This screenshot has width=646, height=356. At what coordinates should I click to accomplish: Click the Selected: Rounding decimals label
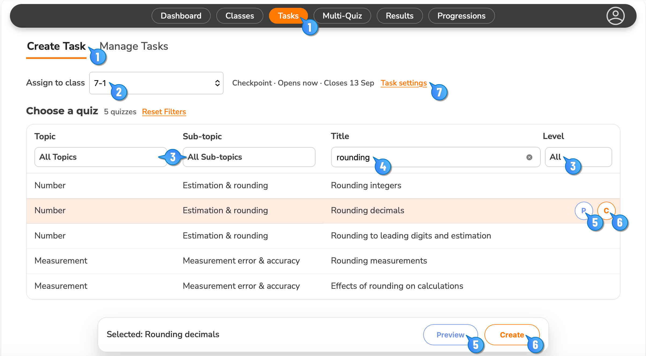click(x=163, y=334)
